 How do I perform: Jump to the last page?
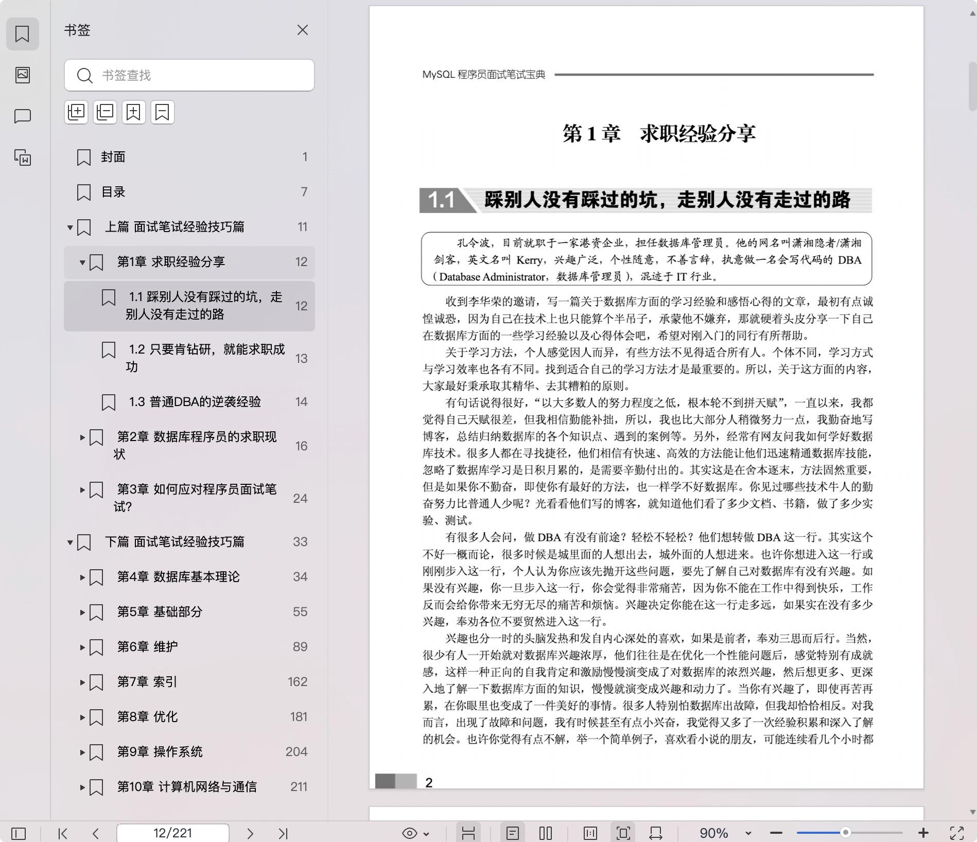pyautogui.click(x=283, y=833)
